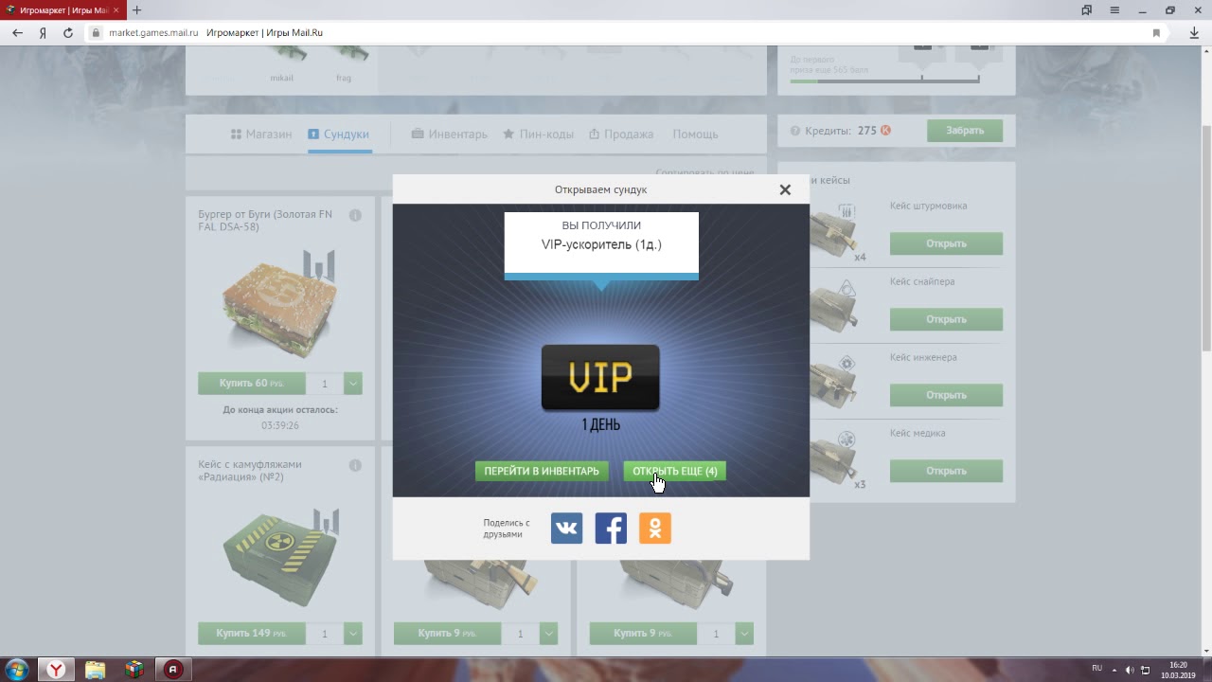This screenshot has height=682, width=1212.
Task: Click the 'mikail' player name
Action: [x=281, y=78]
